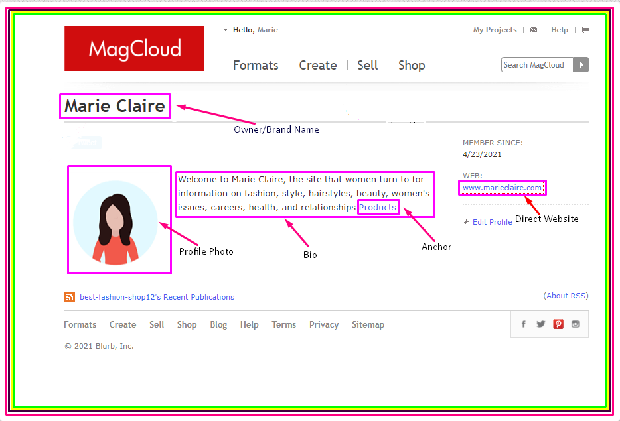This screenshot has height=421, width=620.
Task: Click the orange RSS feed icon
Action: (x=70, y=297)
